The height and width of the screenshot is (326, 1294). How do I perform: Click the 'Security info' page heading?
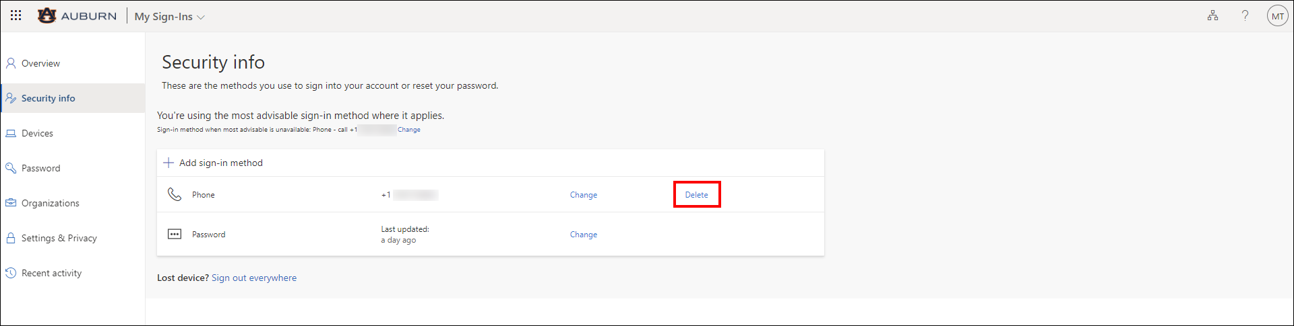[213, 63]
